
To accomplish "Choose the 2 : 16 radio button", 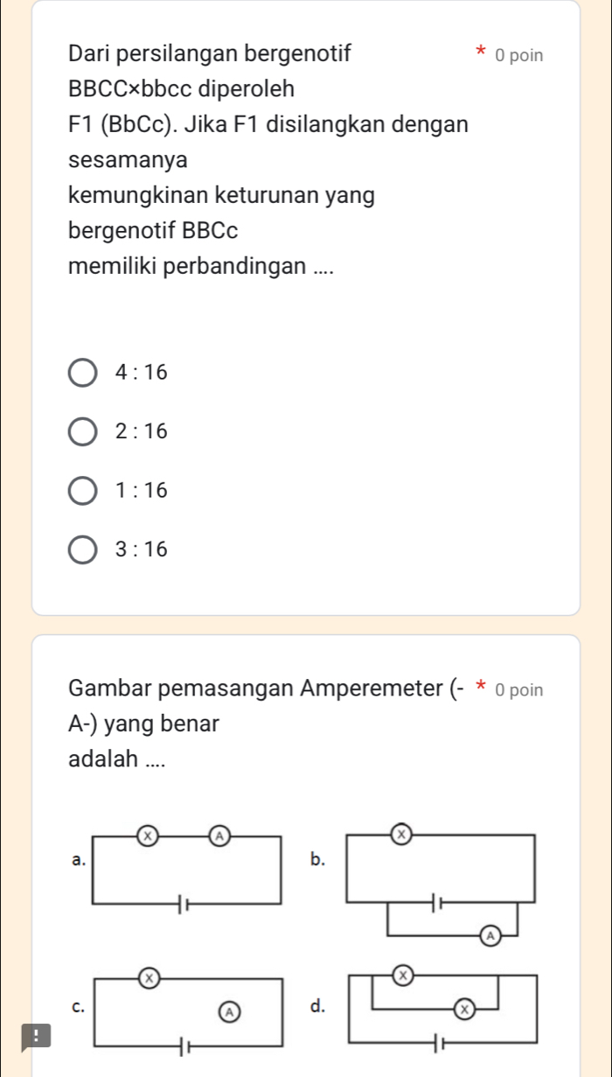I will click(83, 431).
